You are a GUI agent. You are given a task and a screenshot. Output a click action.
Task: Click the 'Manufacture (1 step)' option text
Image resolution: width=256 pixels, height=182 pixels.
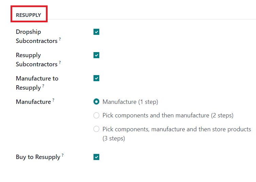click(130, 102)
